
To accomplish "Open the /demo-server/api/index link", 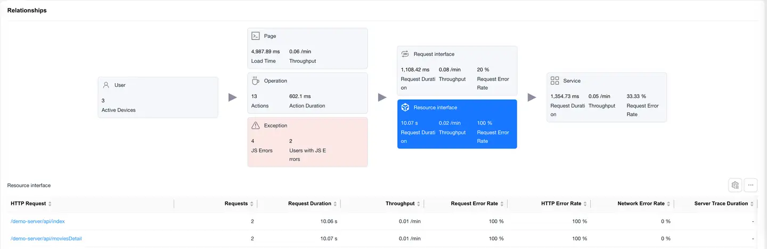I will pos(38,221).
